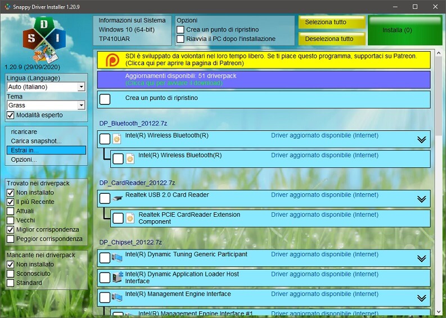Expand Intel Dynamic Tuning Generic Participant details
The width and height of the screenshot is (446, 318).
tap(422, 258)
